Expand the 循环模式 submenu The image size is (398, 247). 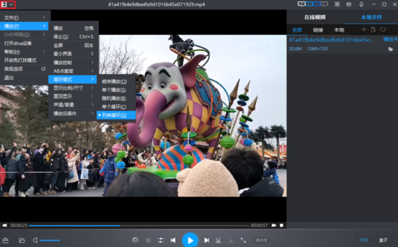tap(73, 79)
